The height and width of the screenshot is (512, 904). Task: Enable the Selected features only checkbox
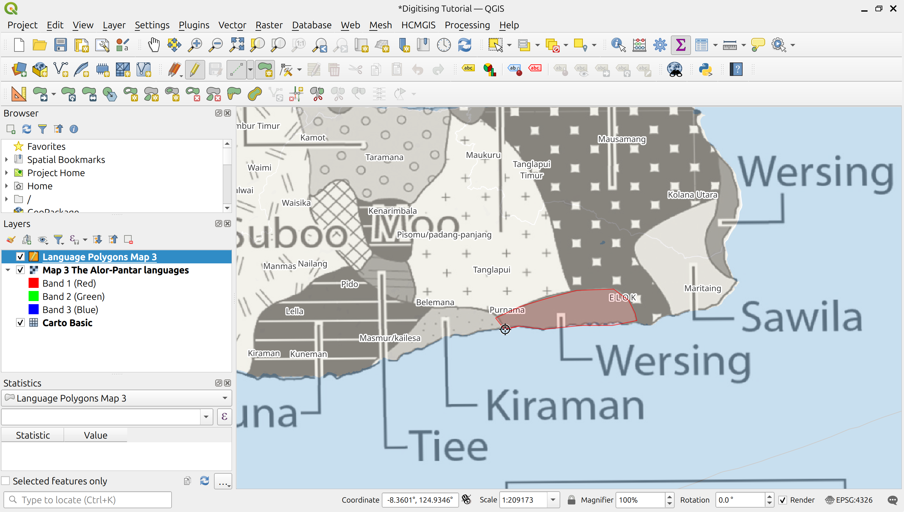coord(6,480)
